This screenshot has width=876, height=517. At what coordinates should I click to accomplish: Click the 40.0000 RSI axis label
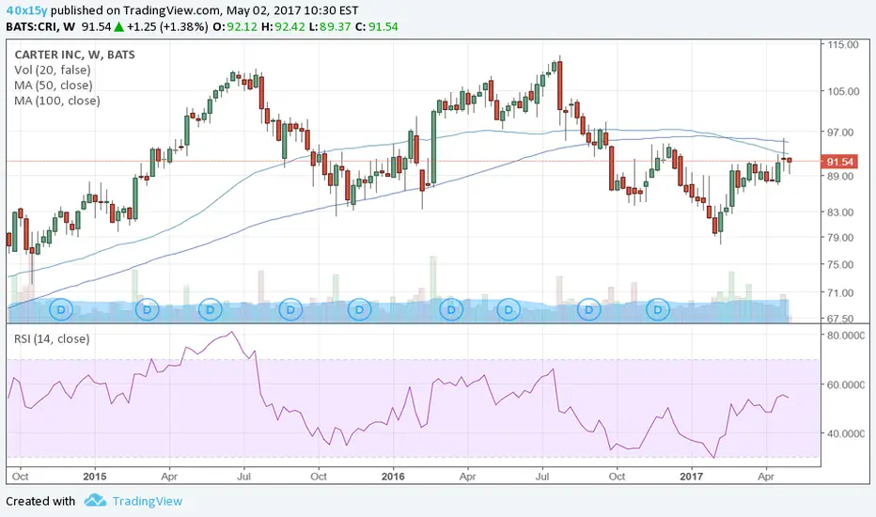coord(846,433)
